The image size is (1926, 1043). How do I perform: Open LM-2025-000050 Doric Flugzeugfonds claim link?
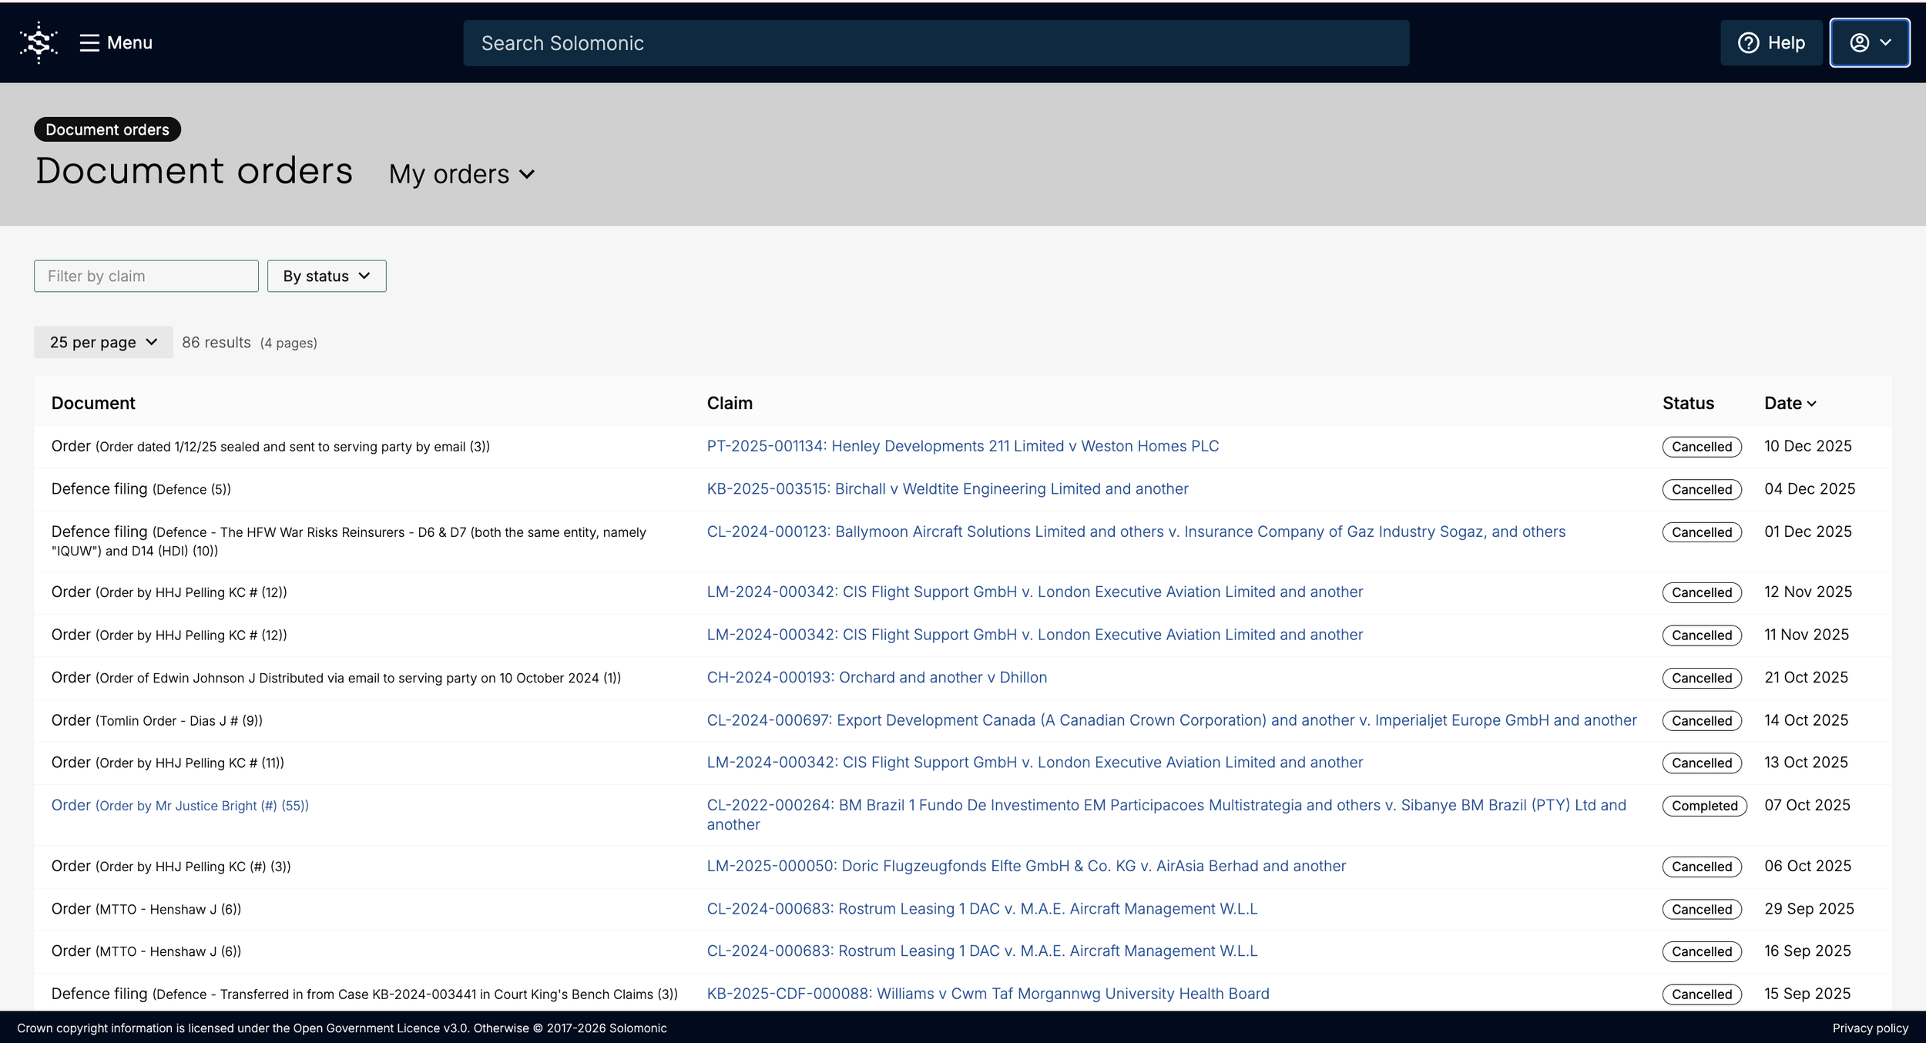pos(1025,866)
